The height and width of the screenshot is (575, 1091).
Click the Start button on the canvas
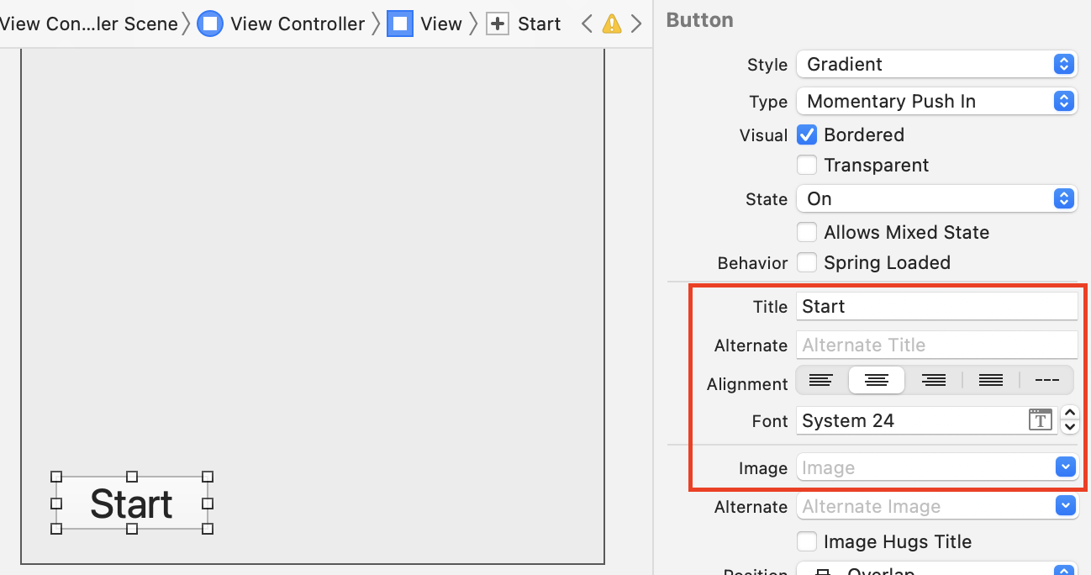pos(132,504)
